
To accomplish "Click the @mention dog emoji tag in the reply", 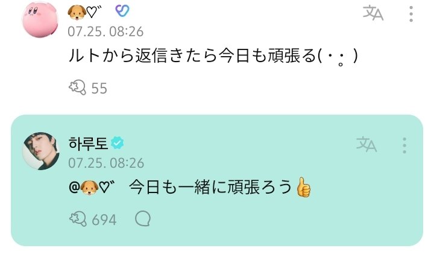I will [x=92, y=188].
